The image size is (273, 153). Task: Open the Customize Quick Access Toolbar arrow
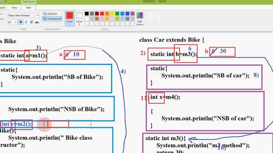6,1
